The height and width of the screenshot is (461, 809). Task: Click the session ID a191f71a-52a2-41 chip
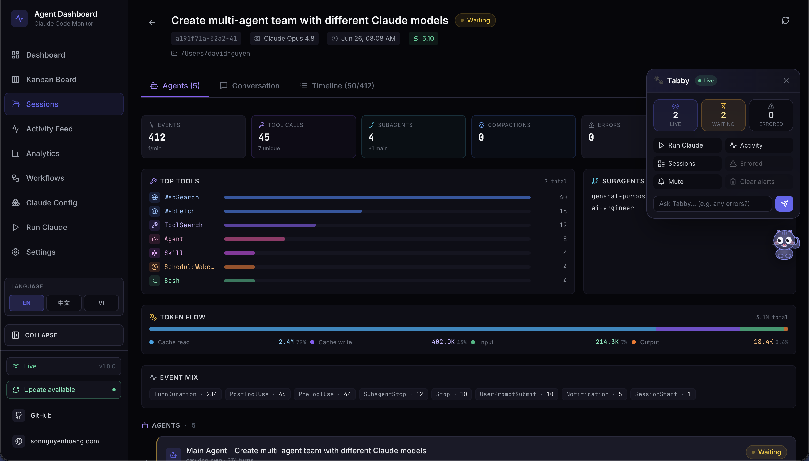point(206,39)
